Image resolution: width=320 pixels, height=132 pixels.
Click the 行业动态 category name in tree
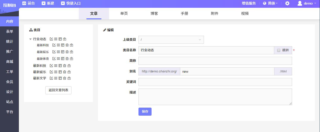[40, 39]
